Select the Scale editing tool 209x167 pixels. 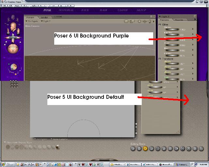[x=158, y=148]
